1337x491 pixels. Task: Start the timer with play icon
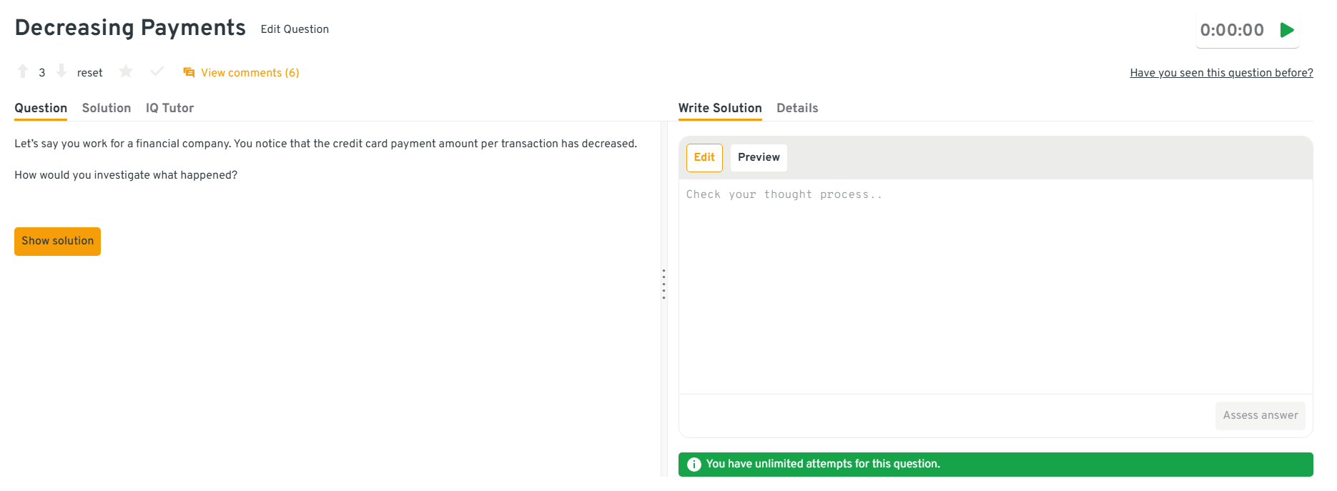pyautogui.click(x=1287, y=30)
